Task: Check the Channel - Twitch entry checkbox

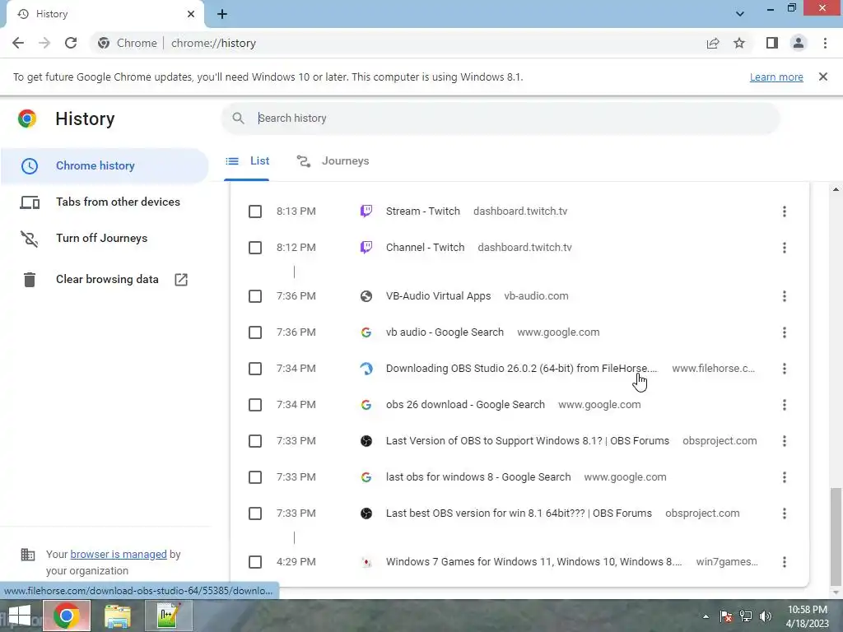Action: [255, 248]
